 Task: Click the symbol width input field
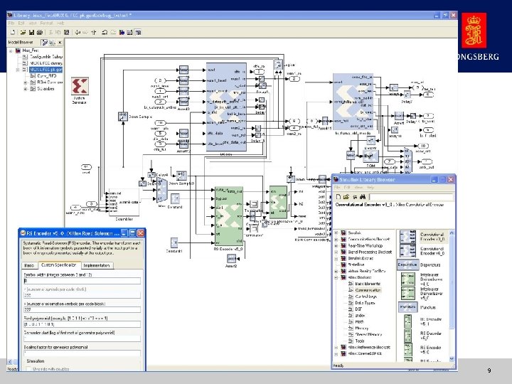click(82, 281)
